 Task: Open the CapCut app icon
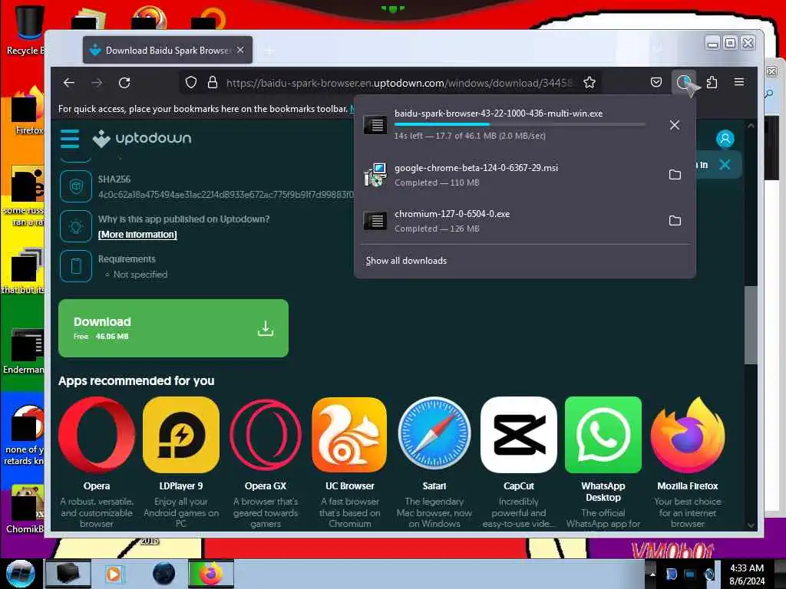pyautogui.click(x=519, y=435)
